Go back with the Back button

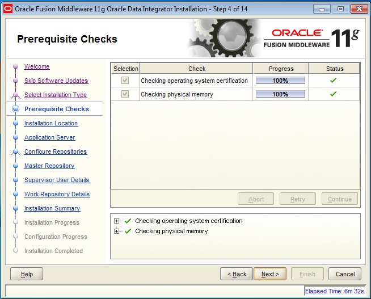(x=237, y=274)
